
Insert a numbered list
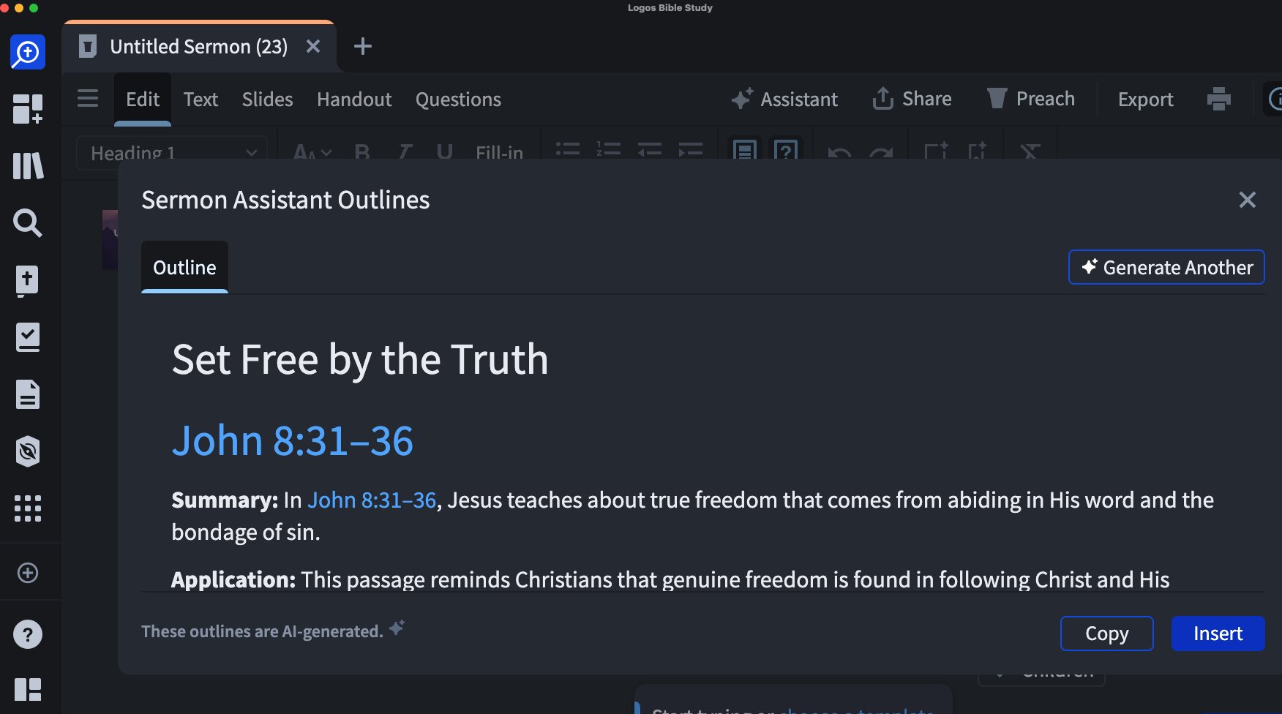(609, 150)
